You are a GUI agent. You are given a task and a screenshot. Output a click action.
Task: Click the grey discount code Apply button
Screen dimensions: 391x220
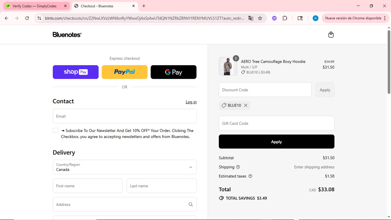coord(325,90)
